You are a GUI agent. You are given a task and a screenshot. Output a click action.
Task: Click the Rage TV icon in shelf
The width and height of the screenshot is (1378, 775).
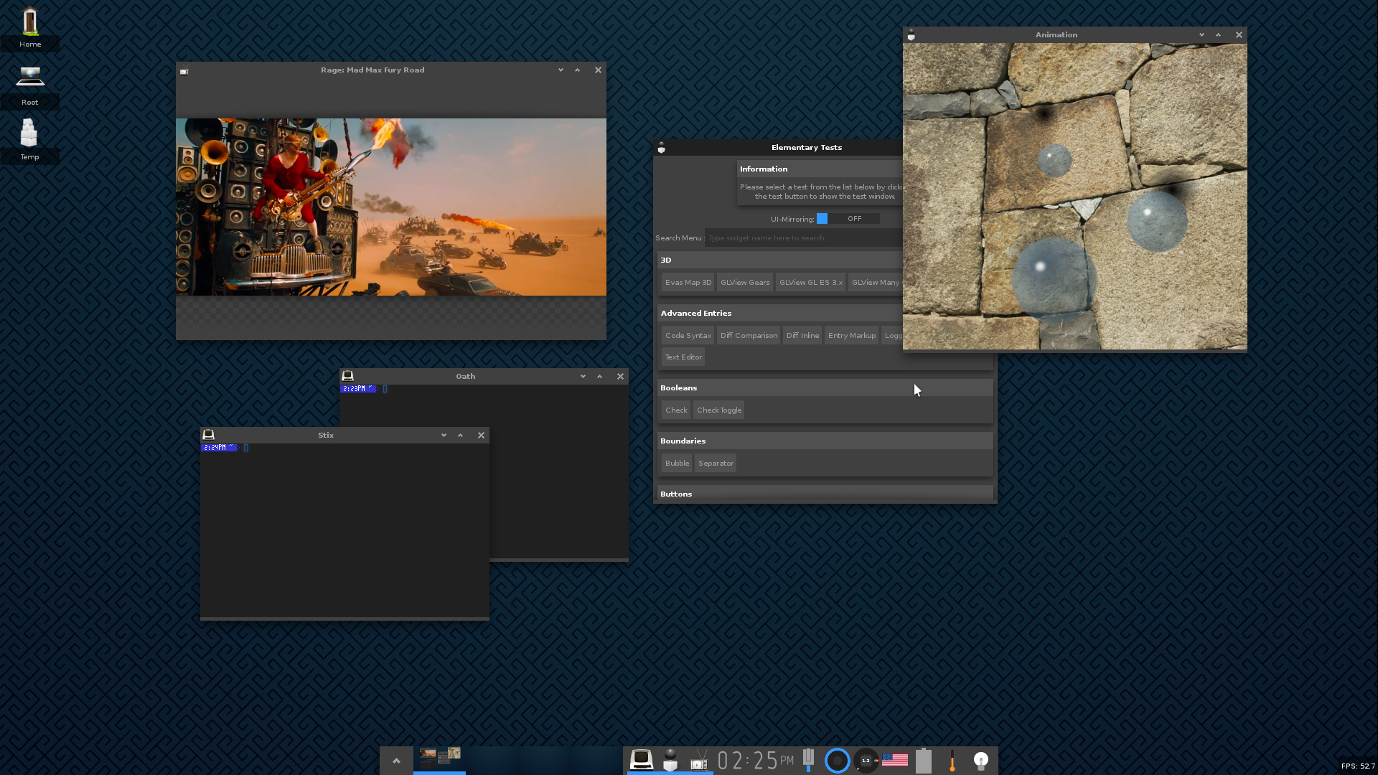point(698,760)
